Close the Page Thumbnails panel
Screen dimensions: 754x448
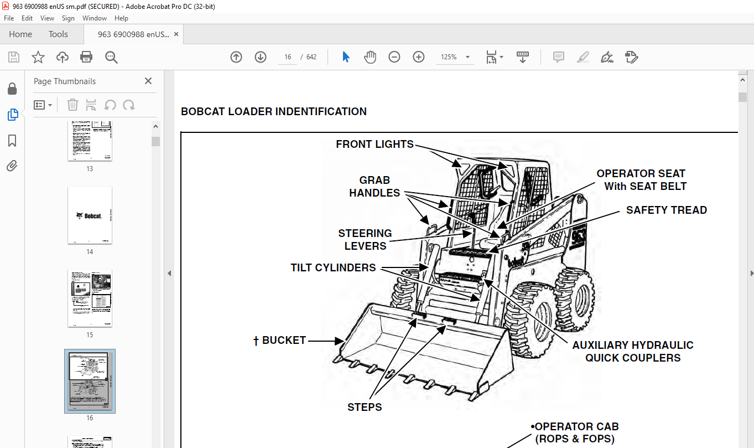tap(148, 81)
